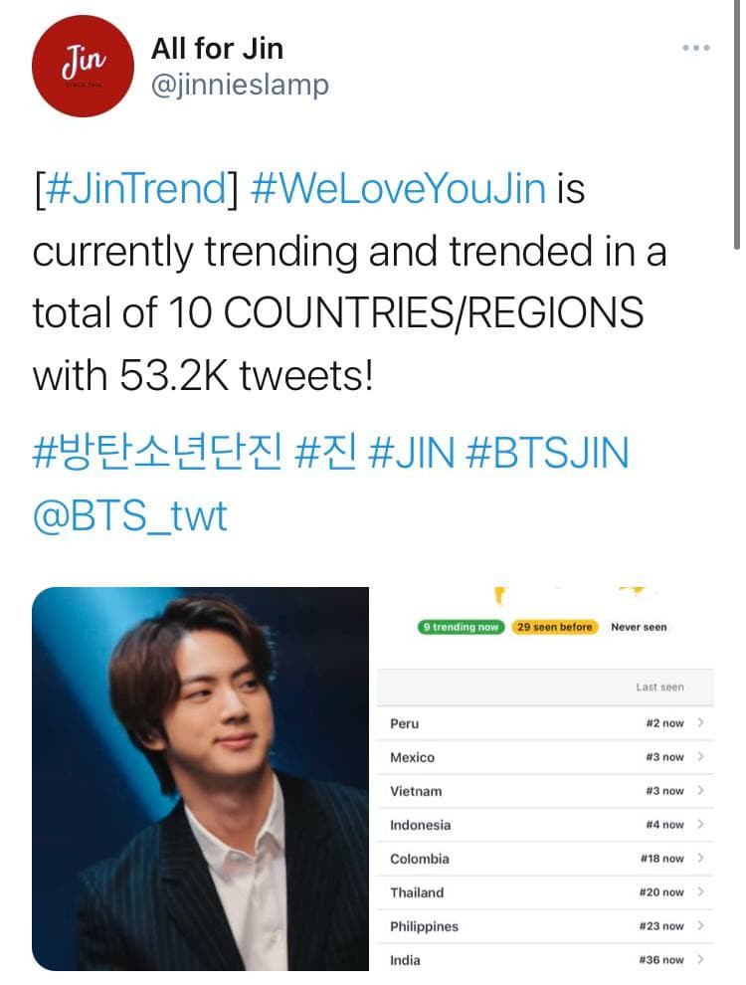Click the vertical scrollbar on the right edge

coord(737,125)
